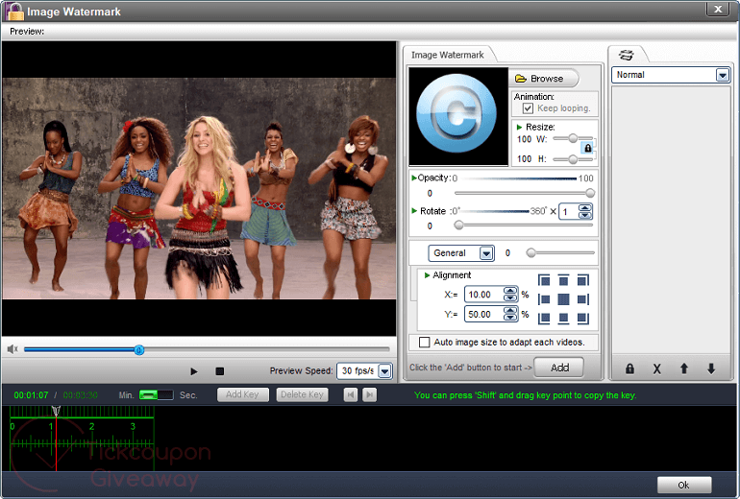The width and height of the screenshot is (740, 499).
Task: Click the X position input field
Action: click(483, 295)
